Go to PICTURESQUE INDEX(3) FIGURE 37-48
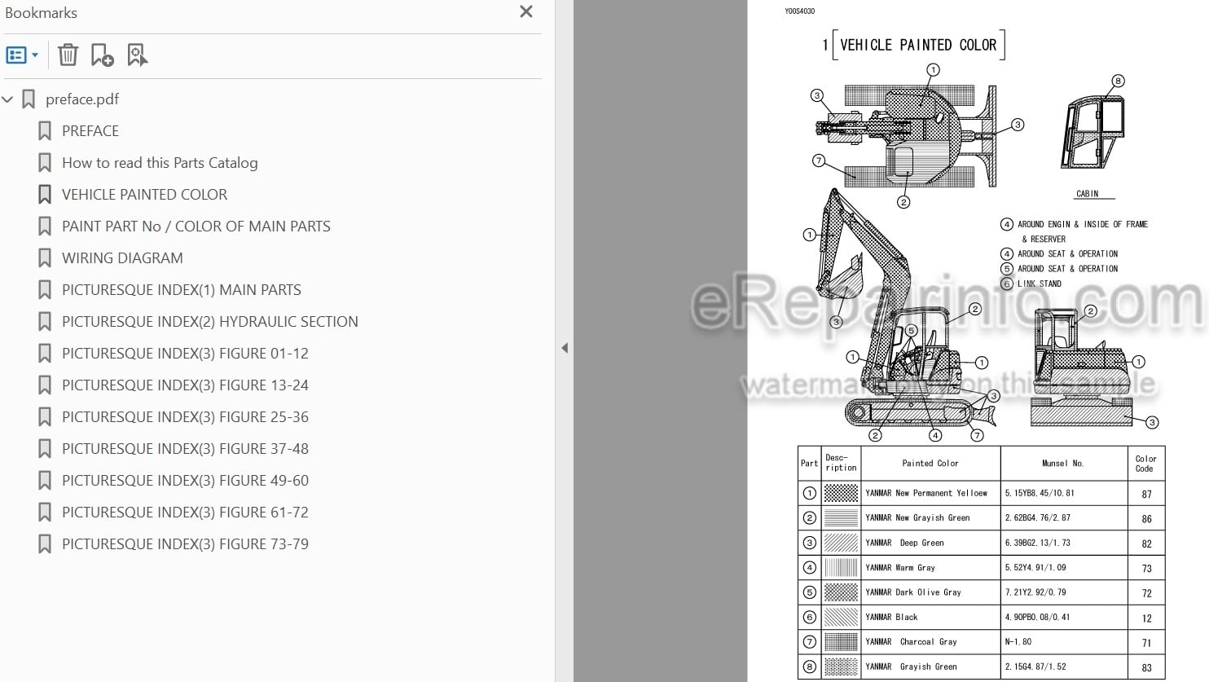 coord(186,449)
